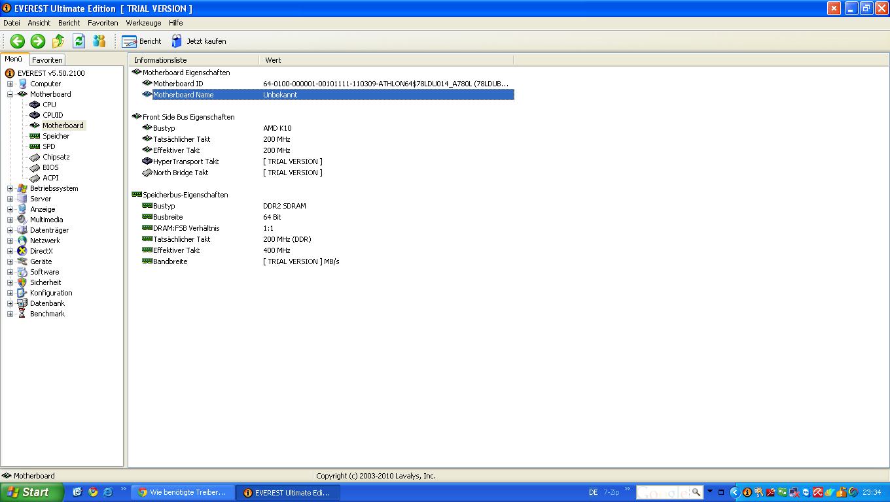
Task: Expand the Konfiguration tree node
Action: (x=10, y=293)
